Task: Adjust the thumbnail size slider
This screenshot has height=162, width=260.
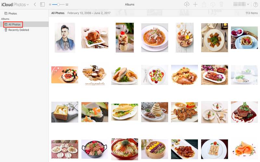Action: (x=58, y=5)
